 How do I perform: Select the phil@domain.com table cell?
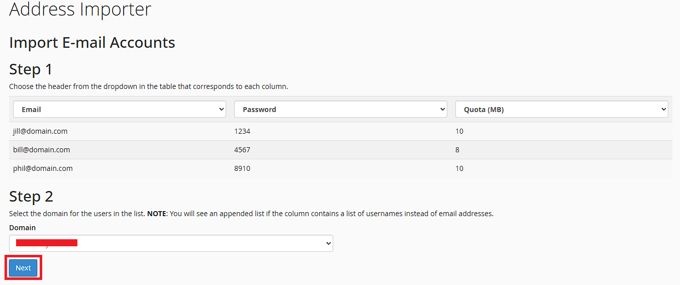coord(43,168)
